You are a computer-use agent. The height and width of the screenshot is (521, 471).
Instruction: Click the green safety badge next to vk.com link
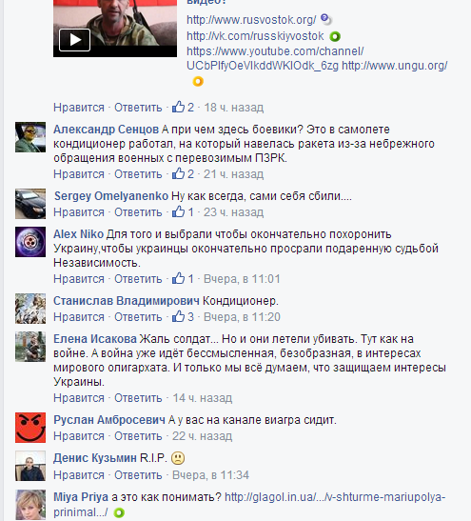(335, 36)
